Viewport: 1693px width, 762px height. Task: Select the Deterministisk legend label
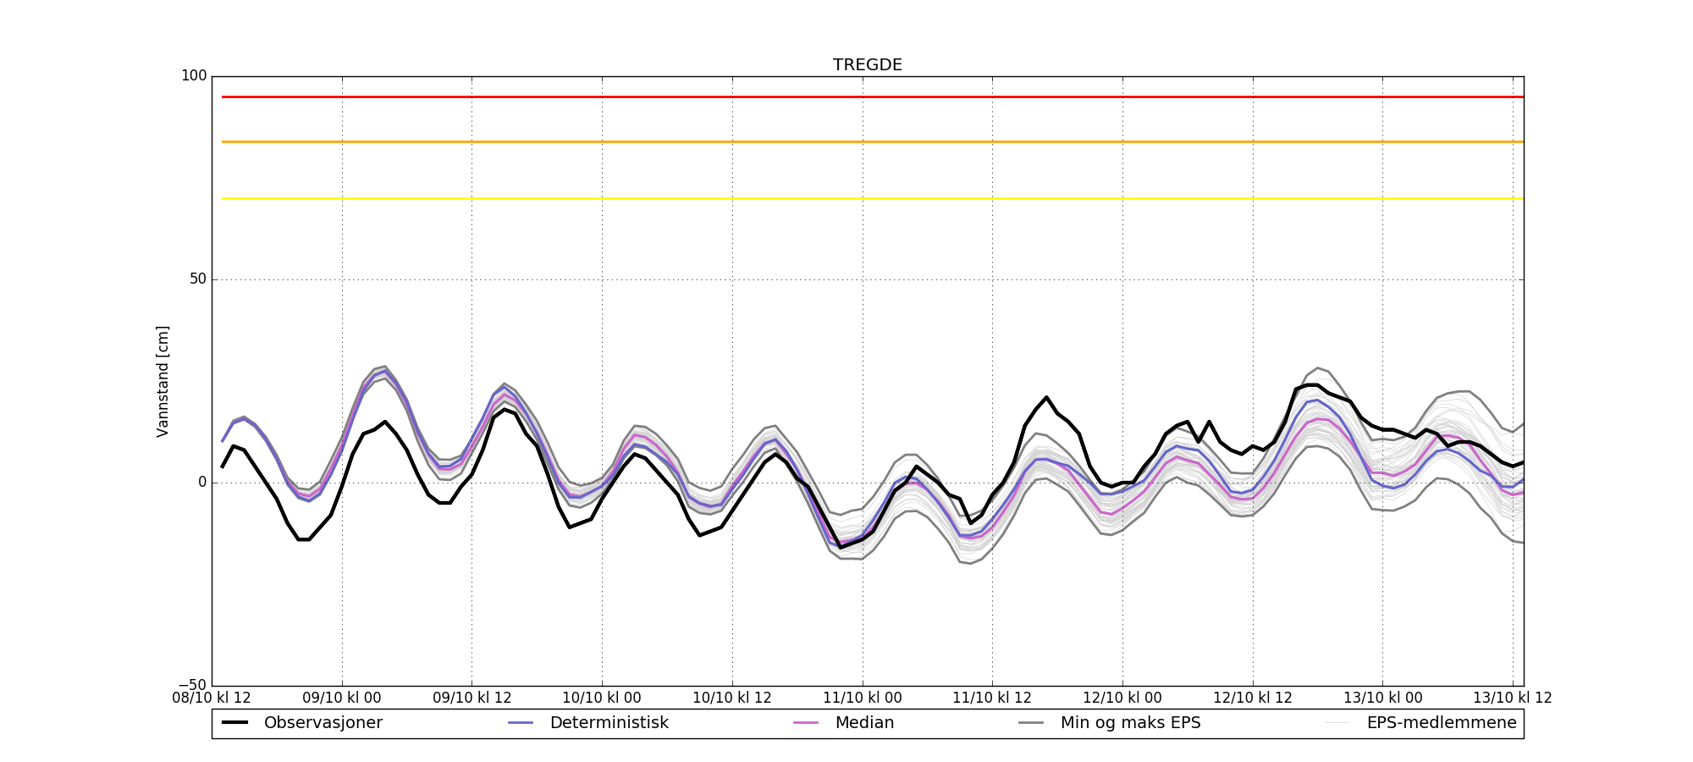click(x=609, y=723)
